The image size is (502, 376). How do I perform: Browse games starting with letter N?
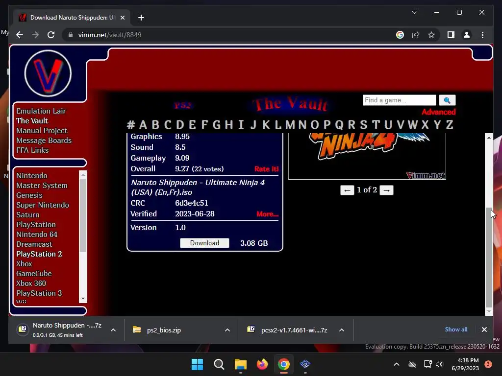pos(302,124)
